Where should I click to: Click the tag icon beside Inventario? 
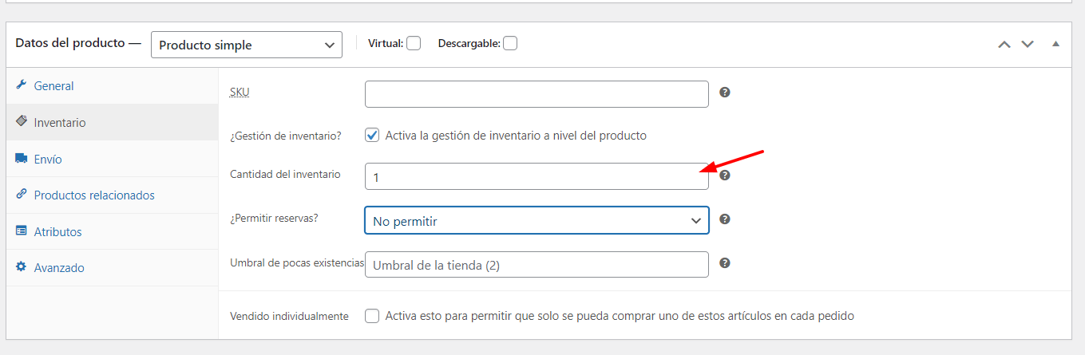(x=21, y=122)
